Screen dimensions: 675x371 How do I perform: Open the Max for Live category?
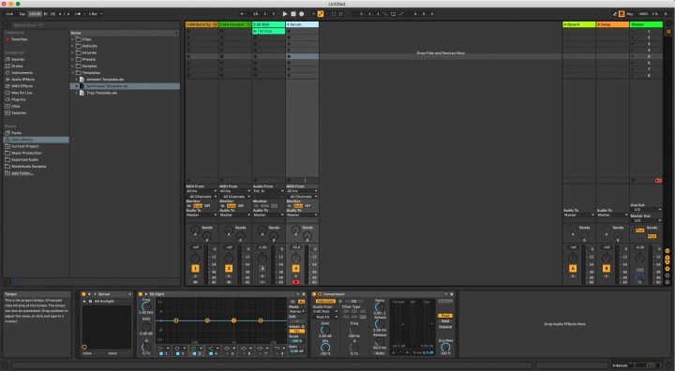click(22, 93)
